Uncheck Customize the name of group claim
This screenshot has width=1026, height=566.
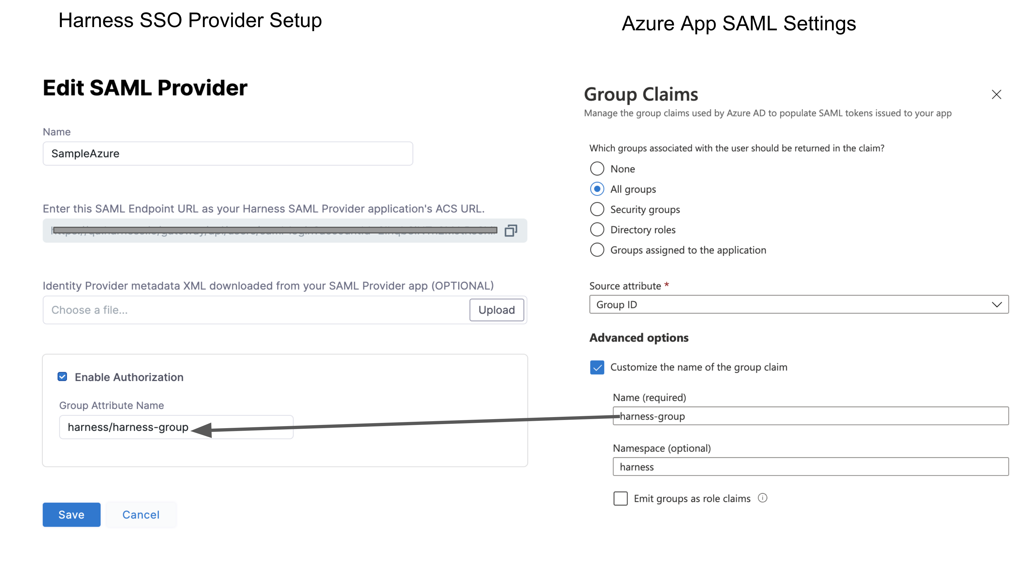[597, 367]
